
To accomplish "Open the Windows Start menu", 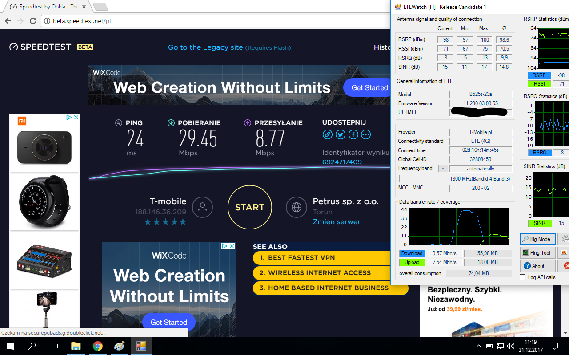I will point(11,346).
